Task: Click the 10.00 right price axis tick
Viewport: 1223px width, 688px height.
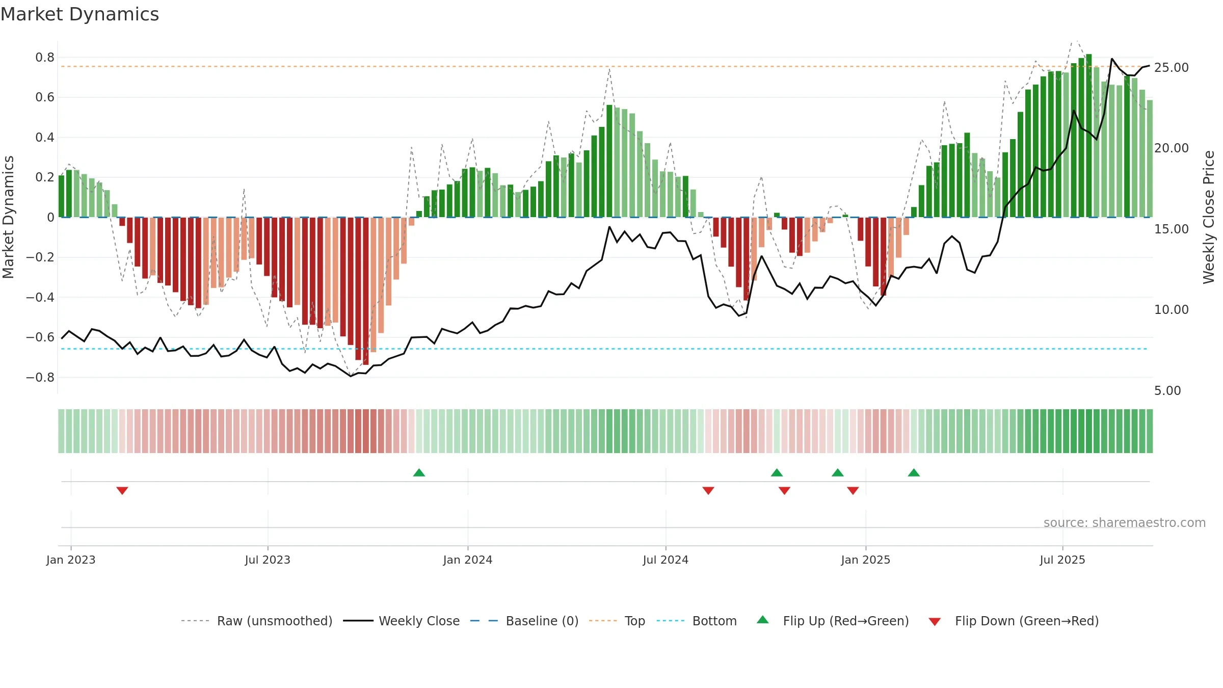Action: pos(1172,309)
